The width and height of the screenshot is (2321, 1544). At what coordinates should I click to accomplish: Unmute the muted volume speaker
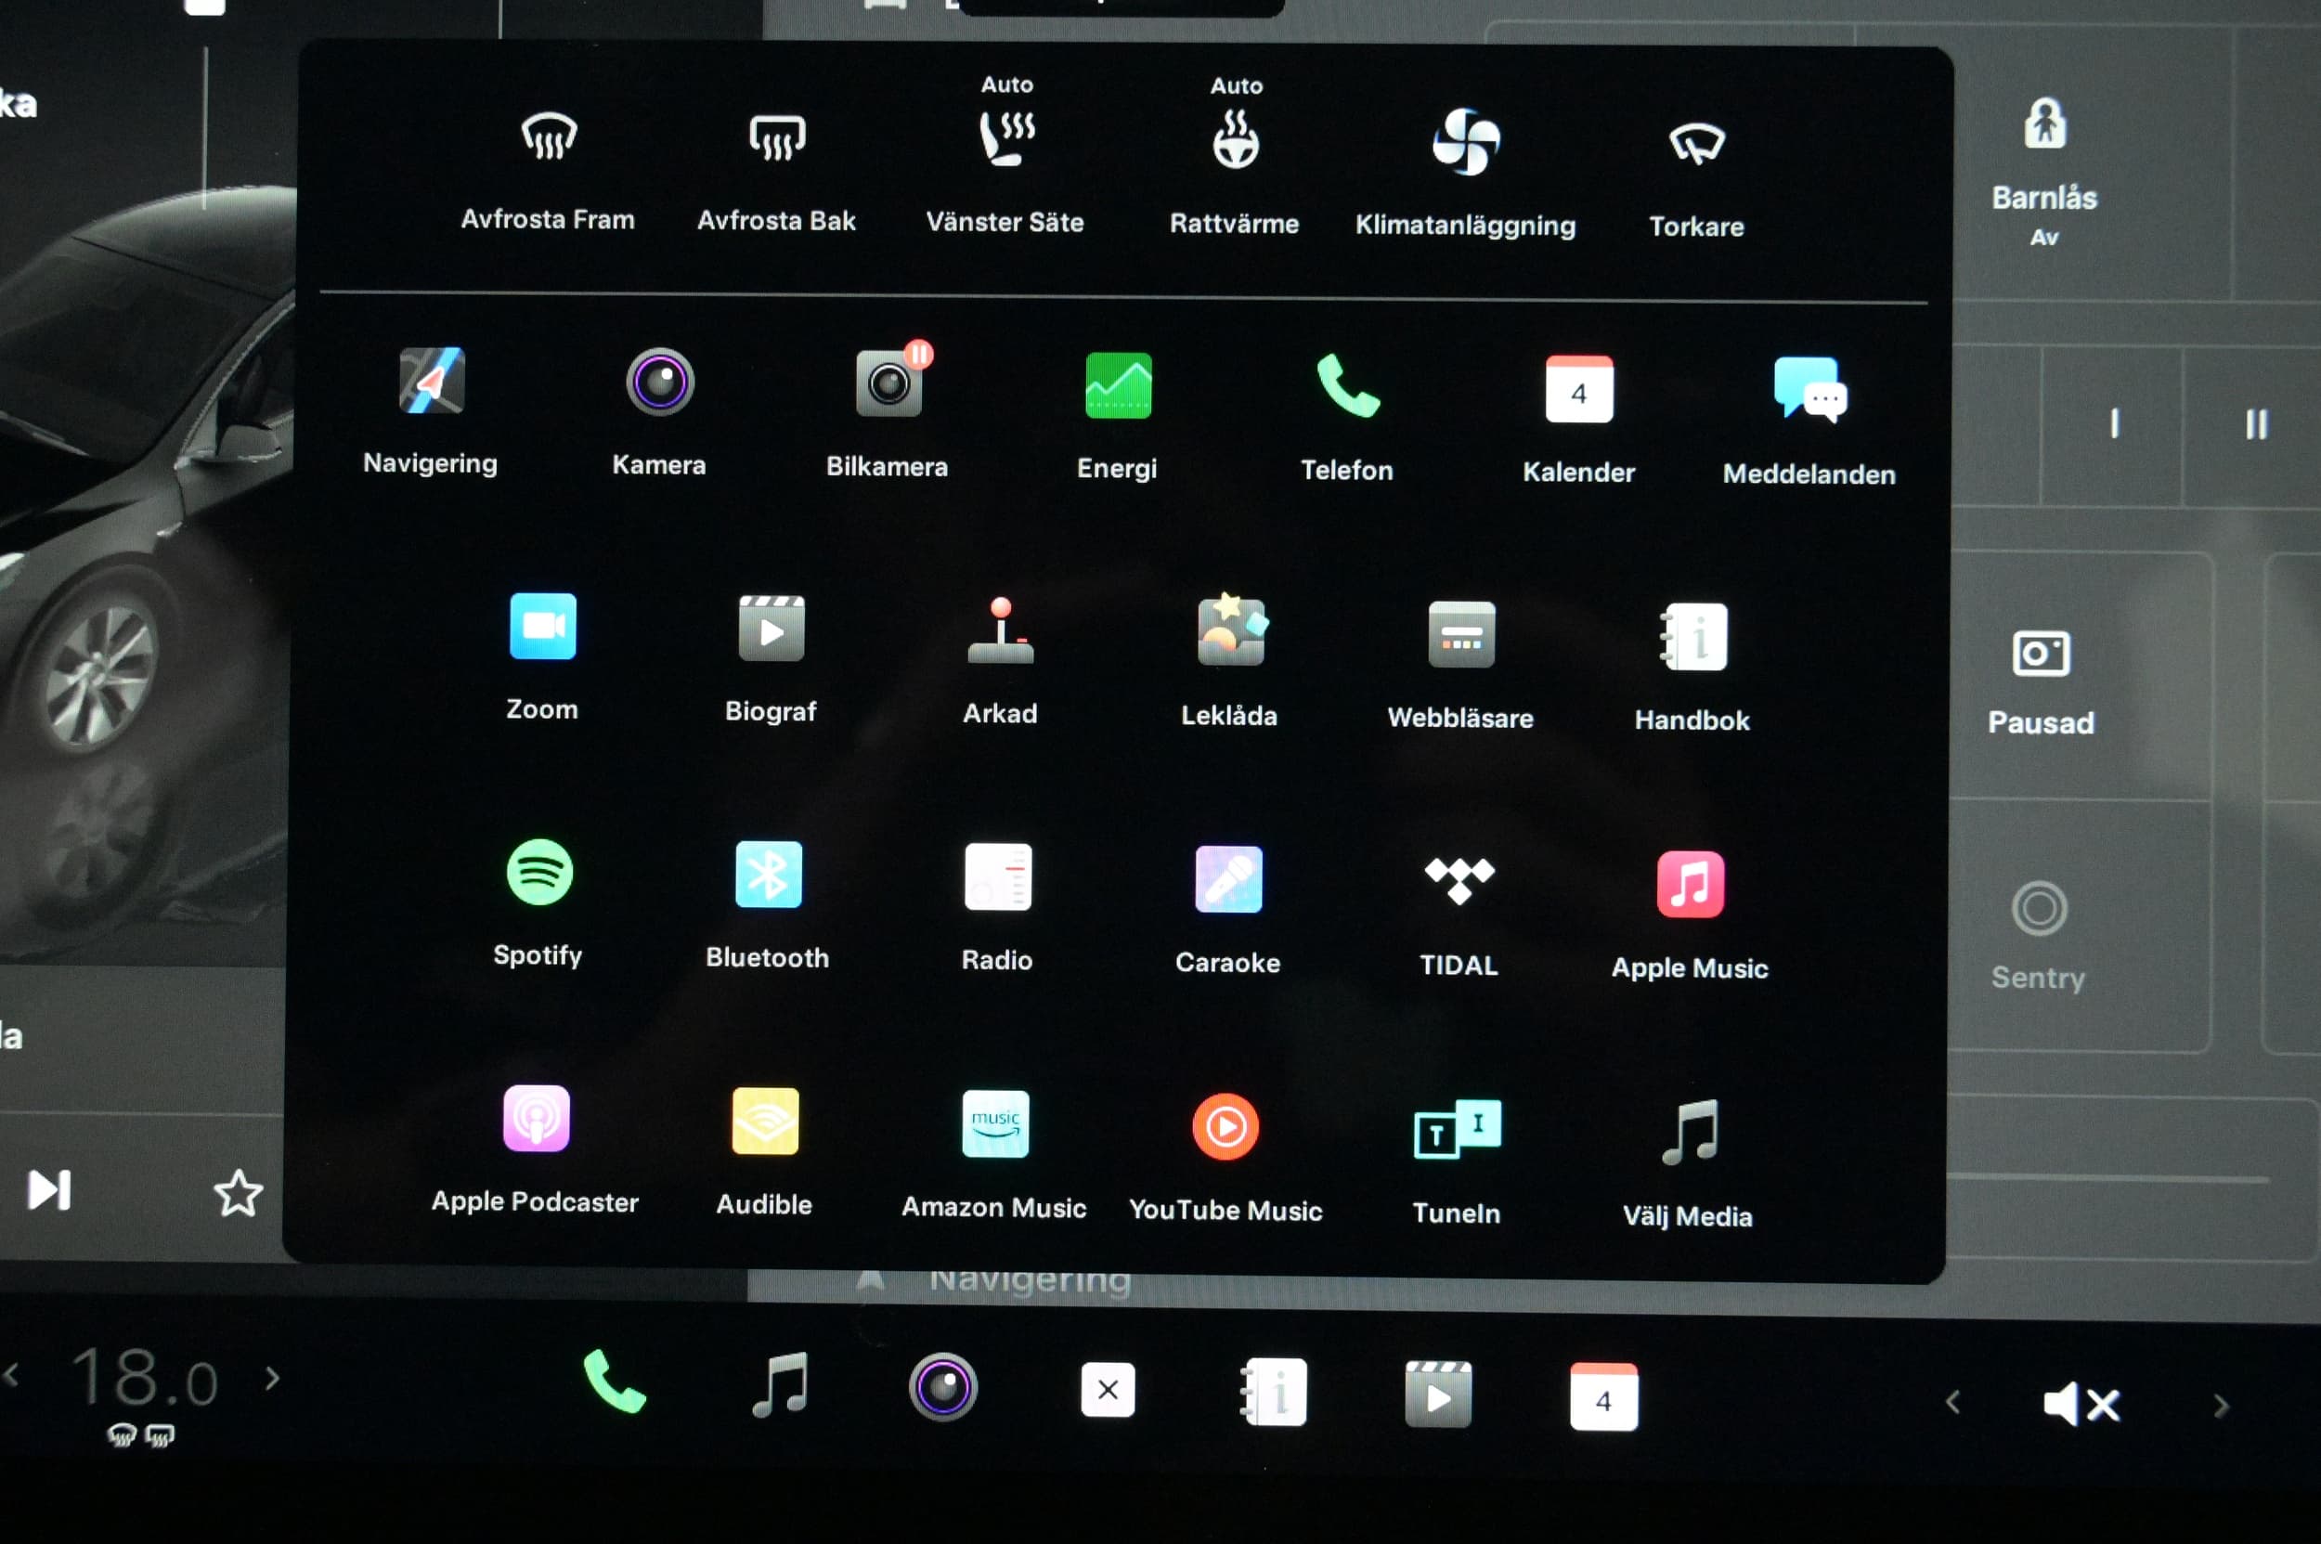2081,1404
